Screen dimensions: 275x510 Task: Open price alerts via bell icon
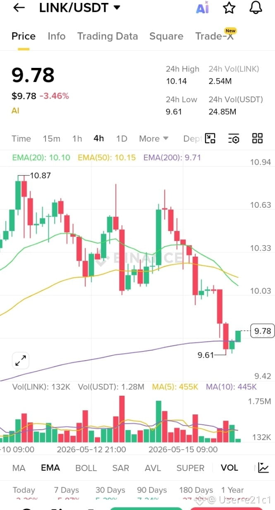pos(256,7)
